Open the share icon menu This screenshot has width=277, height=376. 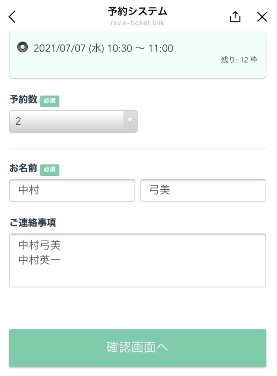click(x=235, y=17)
